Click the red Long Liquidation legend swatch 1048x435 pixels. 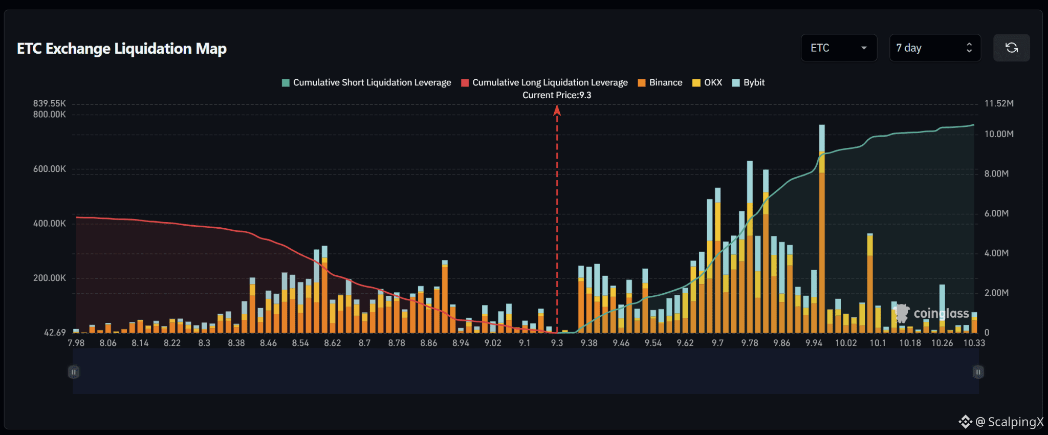(x=465, y=83)
